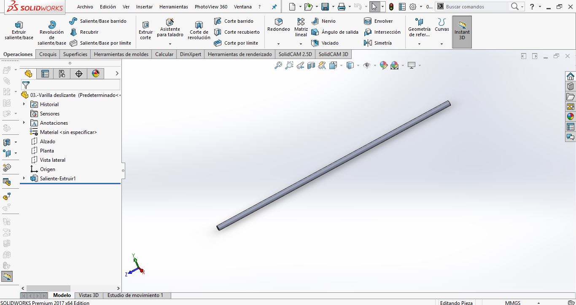Viewport: 576px width, 305px height.
Task: Open the Options gear icon
Action: (x=413, y=7)
